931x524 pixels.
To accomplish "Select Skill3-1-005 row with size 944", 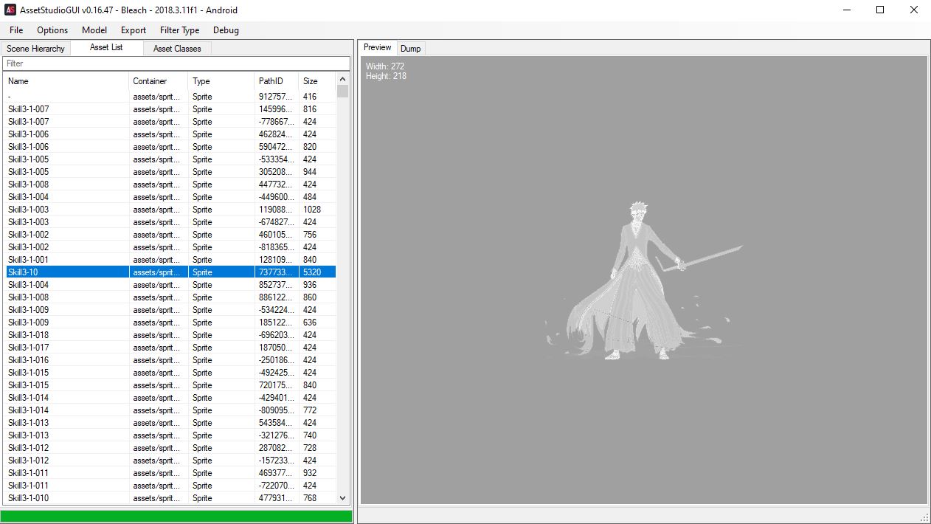I will (170, 172).
